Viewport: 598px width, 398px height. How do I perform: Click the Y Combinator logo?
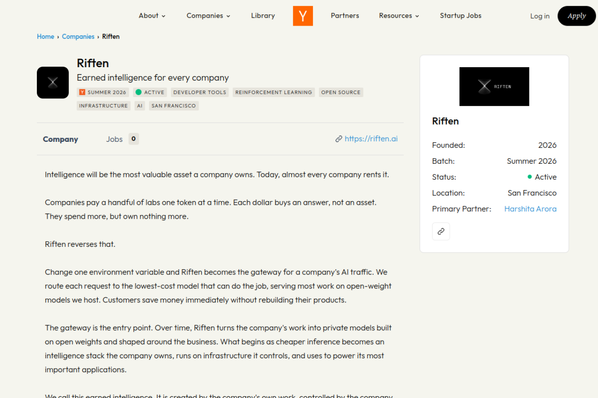[x=303, y=16]
